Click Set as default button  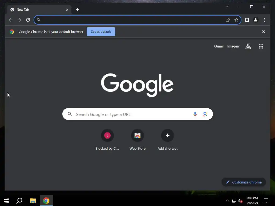pyautogui.click(x=101, y=32)
